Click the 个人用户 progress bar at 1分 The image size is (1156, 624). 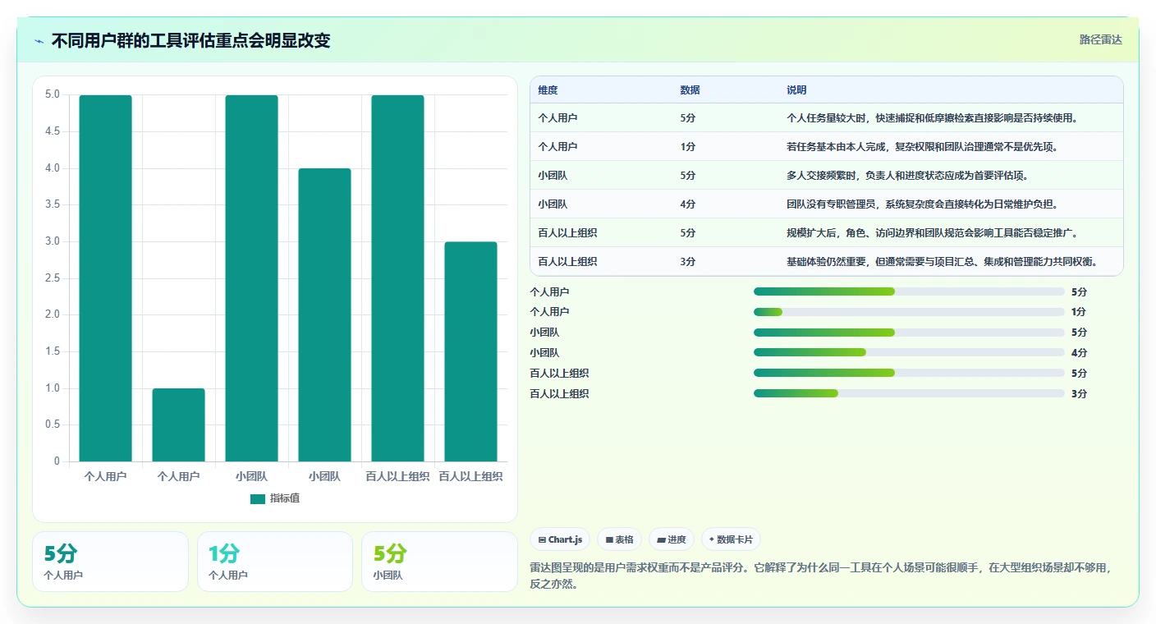coord(909,312)
